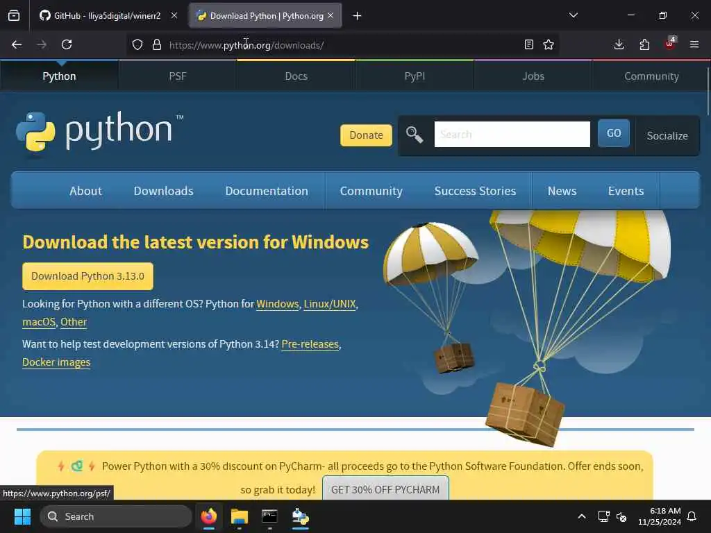Screen dimensions: 711x533
Task: Open Firefox View tab overview icon
Action: (x=14, y=15)
